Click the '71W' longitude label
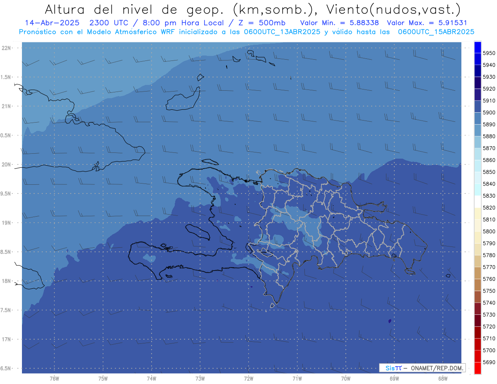Image resolution: width=497 pixels, height=384 pixels. coord(297,379)
